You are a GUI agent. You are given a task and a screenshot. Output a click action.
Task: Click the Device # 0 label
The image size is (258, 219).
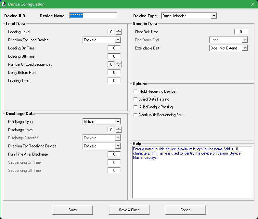pyautogui.click(x=15, y=16)
